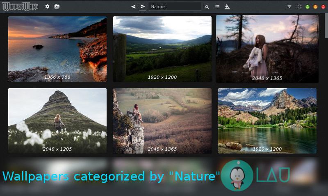Select the 1920 x 1200 green valley wallpaper
This screenshot has height=196, width=328.
coord(162,49)
